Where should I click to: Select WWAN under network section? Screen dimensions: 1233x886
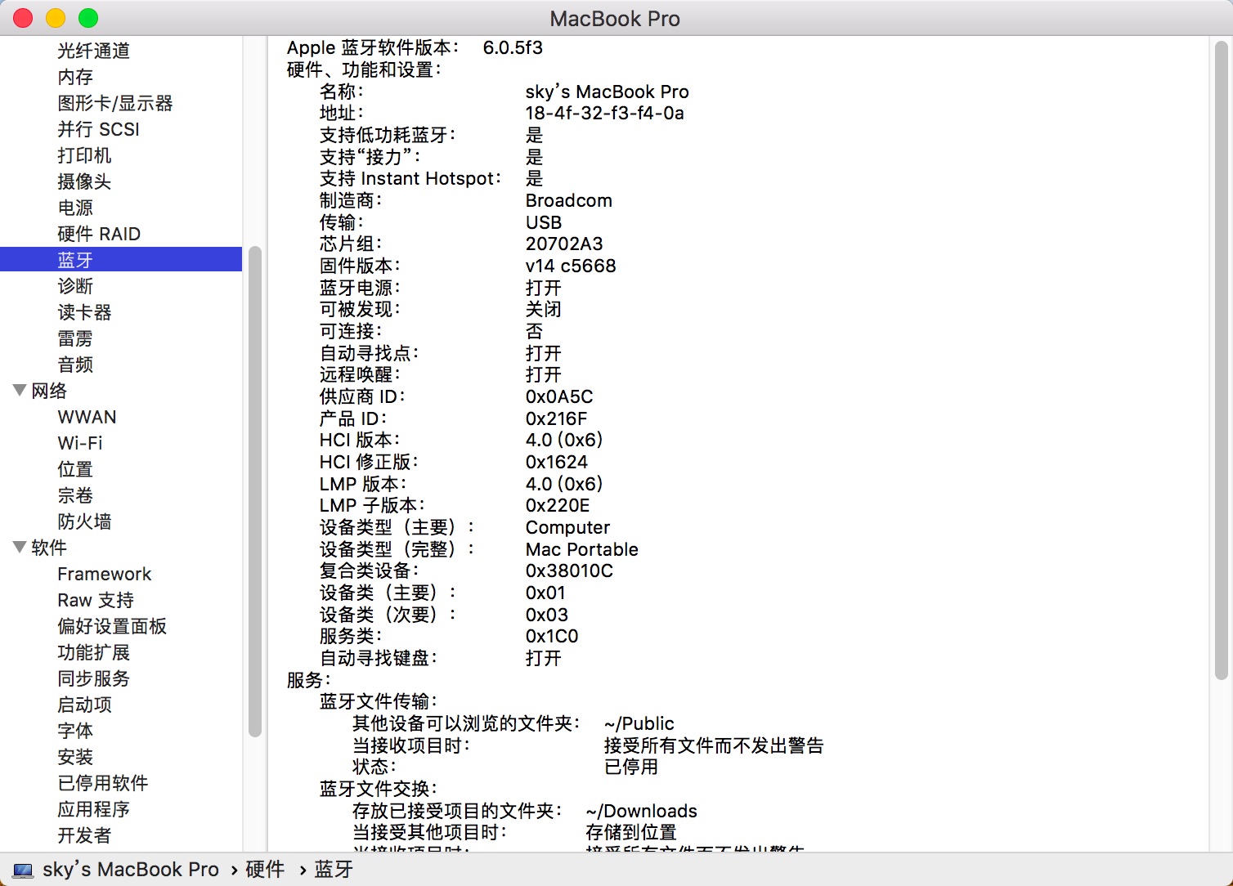[87, 417]
